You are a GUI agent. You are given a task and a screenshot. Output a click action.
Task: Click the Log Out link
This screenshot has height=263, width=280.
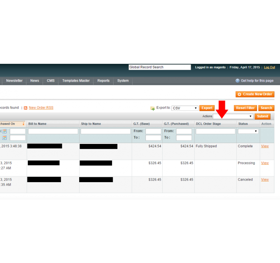pos(269,67)
